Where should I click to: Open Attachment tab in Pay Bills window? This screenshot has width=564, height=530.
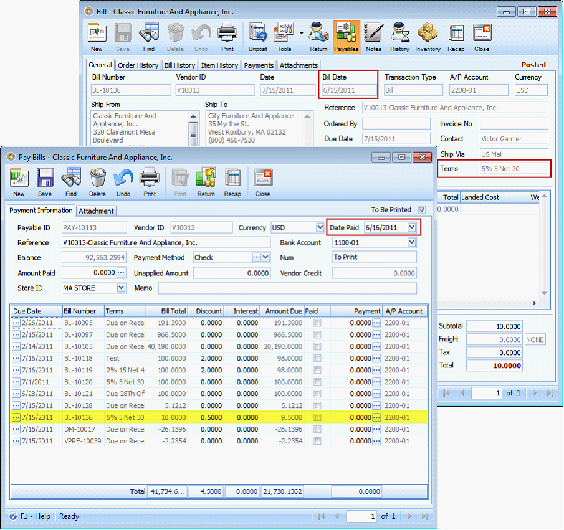(x=96, y=211)
